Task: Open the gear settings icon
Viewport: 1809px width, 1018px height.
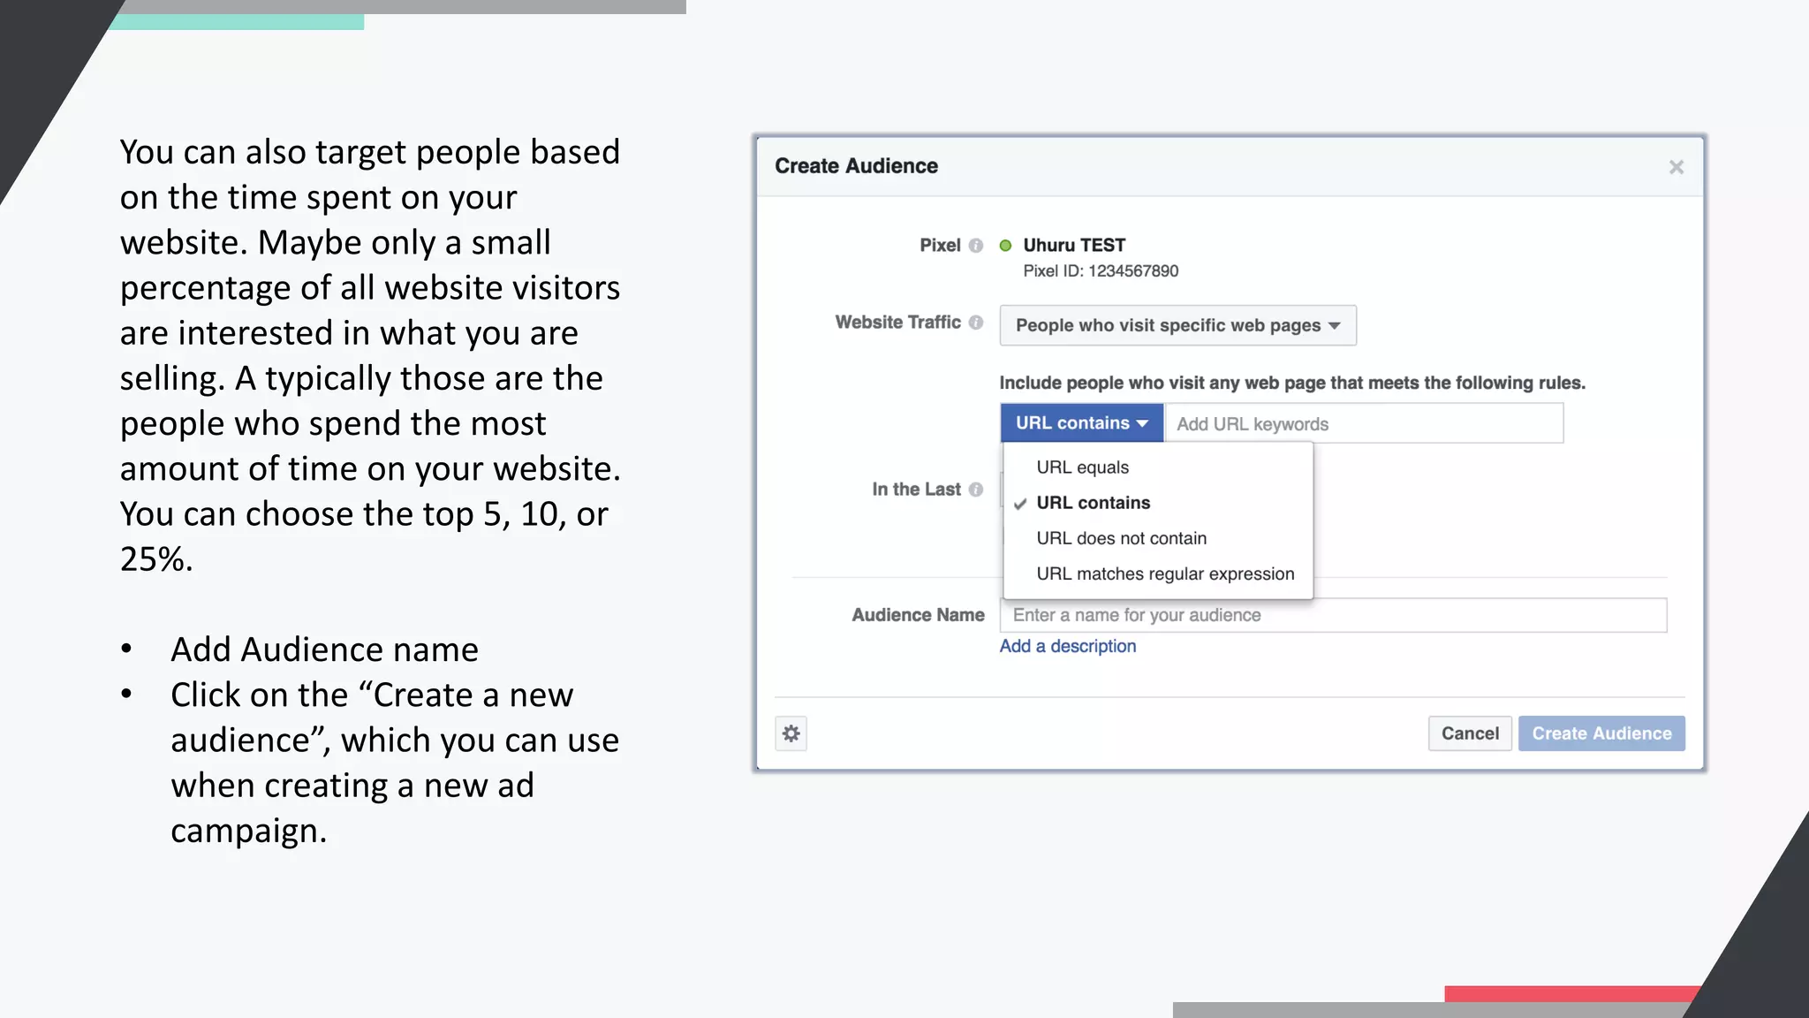Action: [x=791, y=733]
